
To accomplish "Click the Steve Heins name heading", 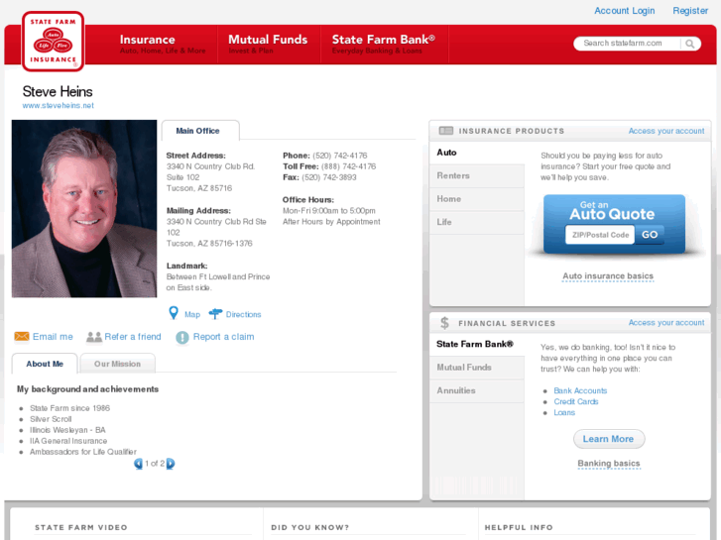I will coord(58,91).
